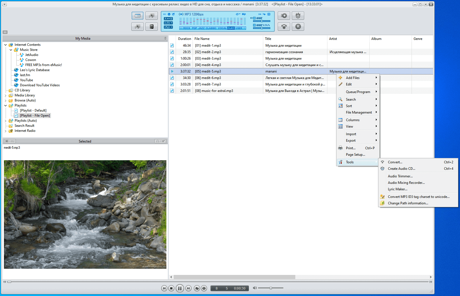
Task: Open Audio Trimmer from Tools submenu
Action: click(x=400, y=176)
